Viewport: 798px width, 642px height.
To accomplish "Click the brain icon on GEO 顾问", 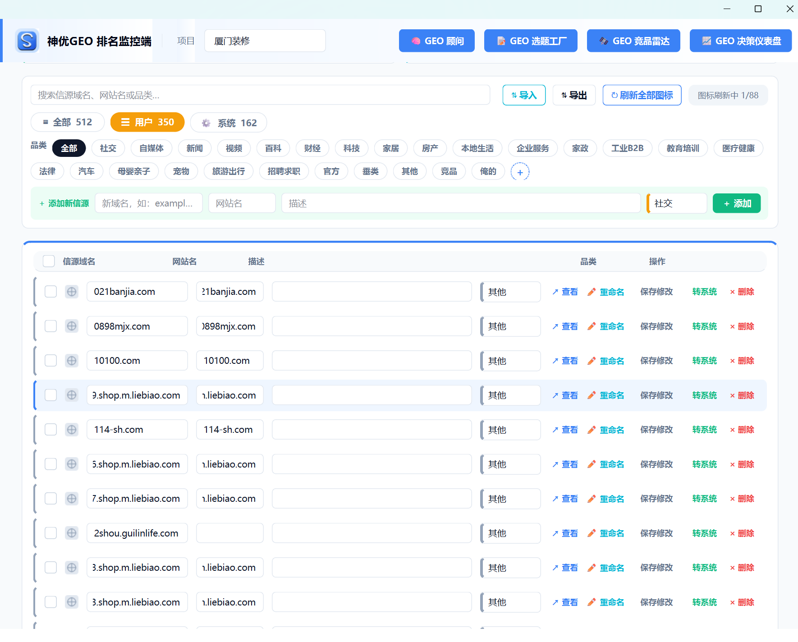I will (x=416, y=41).
